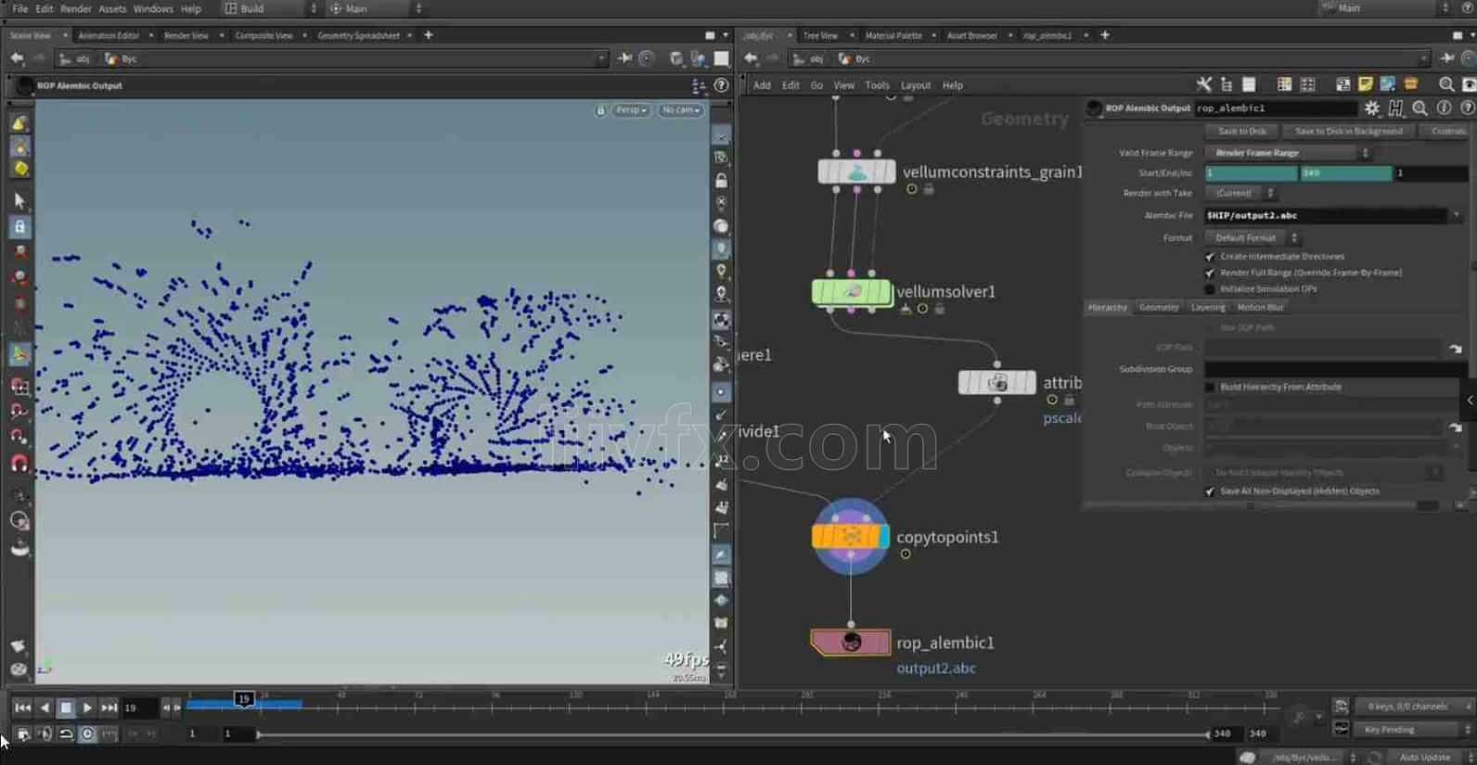Enable Build Hierarchy From Attribute
The image size is (1477, 765).
1210,388
